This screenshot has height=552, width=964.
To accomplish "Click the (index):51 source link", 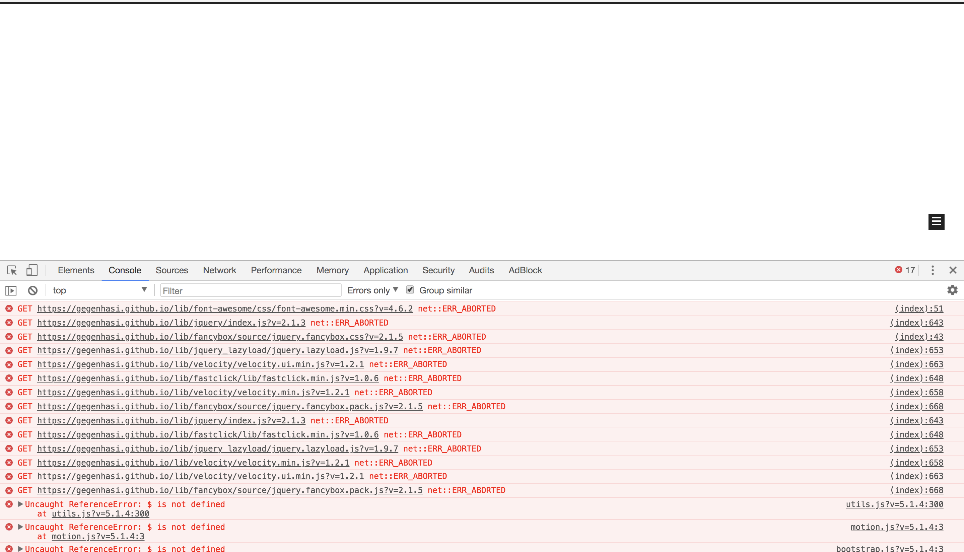I will [918, 308].
